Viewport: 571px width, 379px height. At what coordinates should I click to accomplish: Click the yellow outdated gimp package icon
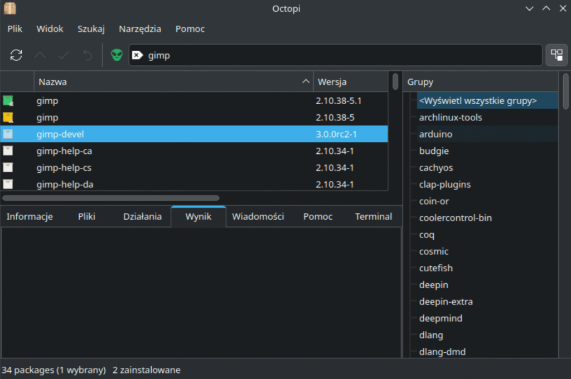click(8, 118)
